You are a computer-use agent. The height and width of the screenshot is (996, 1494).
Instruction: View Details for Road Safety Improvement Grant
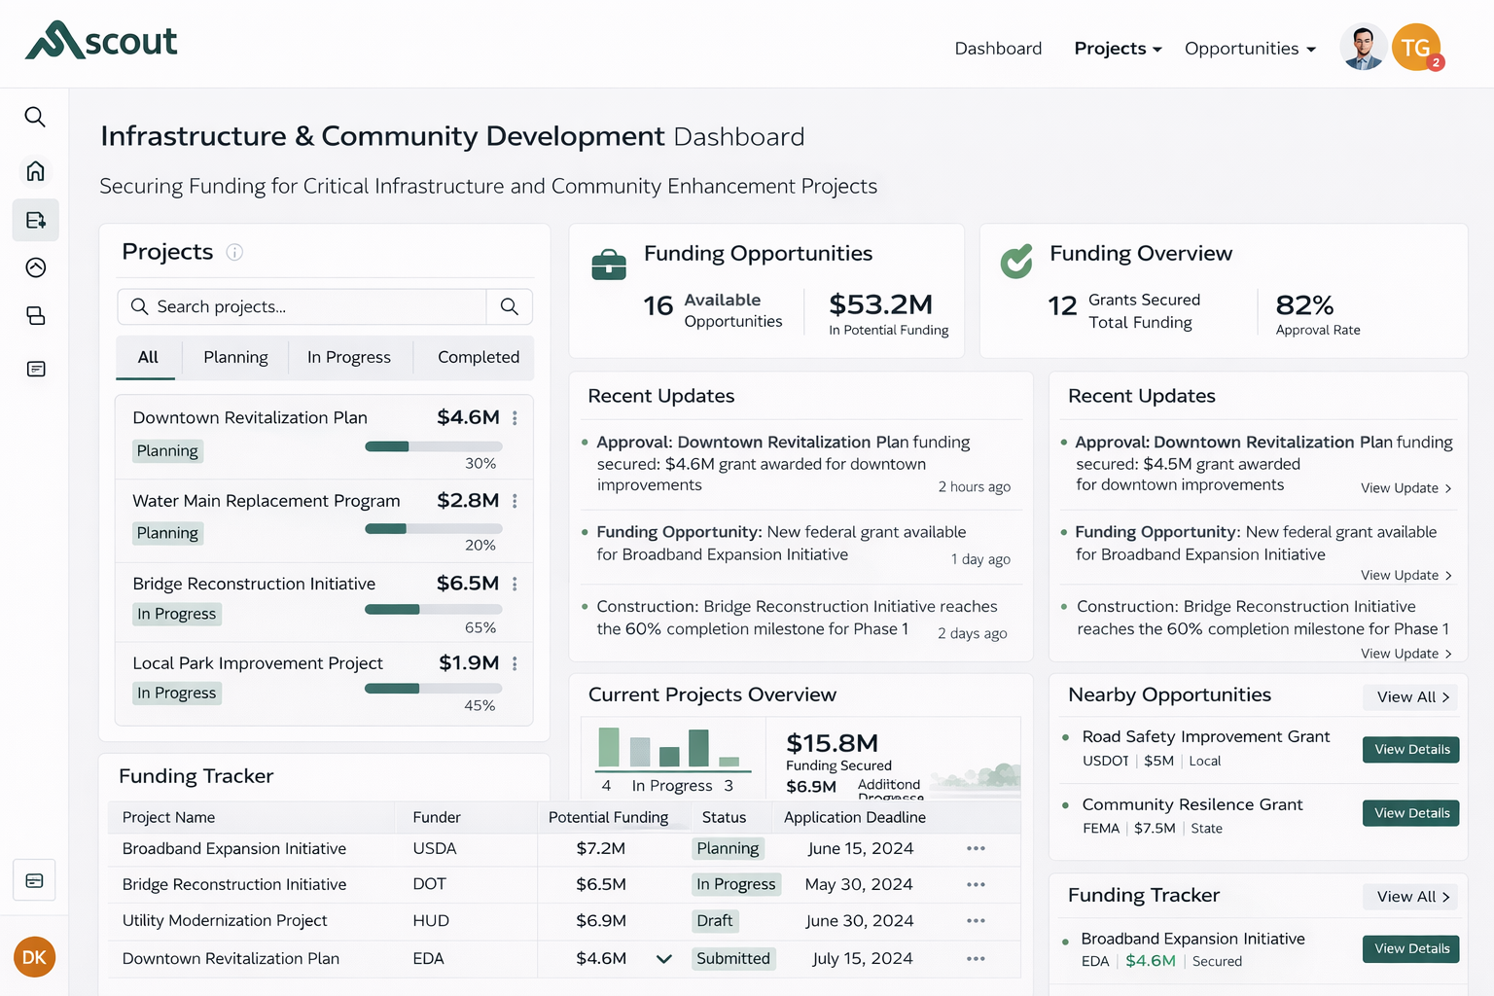click(1411, 750)
